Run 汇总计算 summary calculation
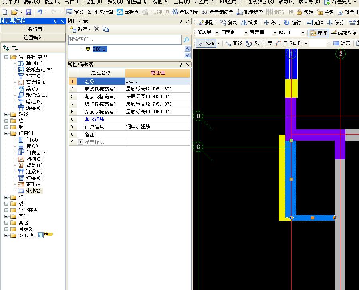 [x=101, y=12]
